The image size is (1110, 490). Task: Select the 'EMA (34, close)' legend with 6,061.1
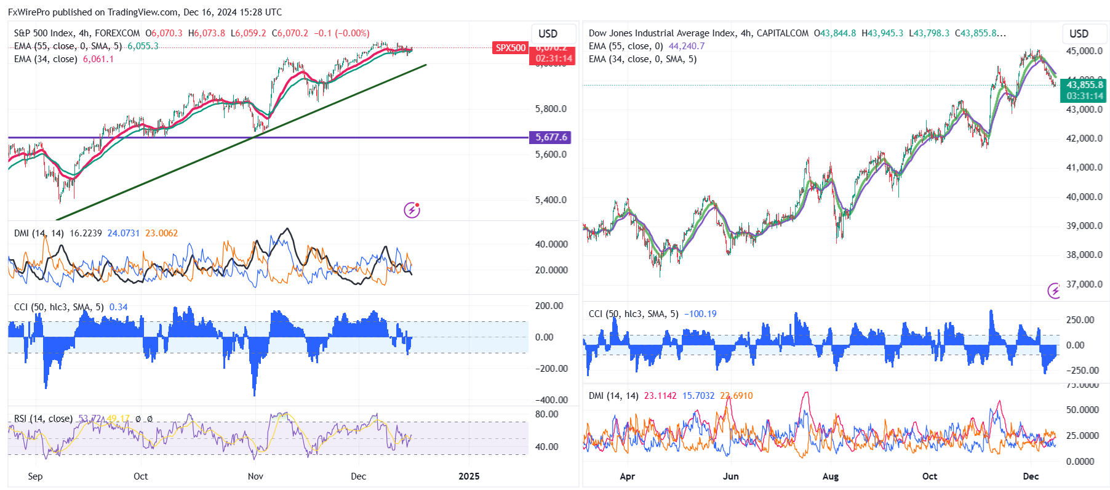click(46, 59)
